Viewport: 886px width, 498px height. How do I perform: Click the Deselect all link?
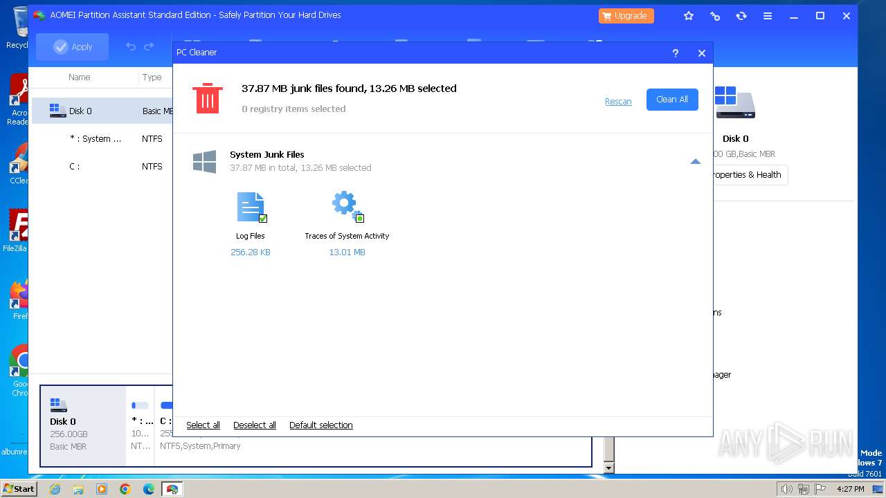[x=255, y=425]
